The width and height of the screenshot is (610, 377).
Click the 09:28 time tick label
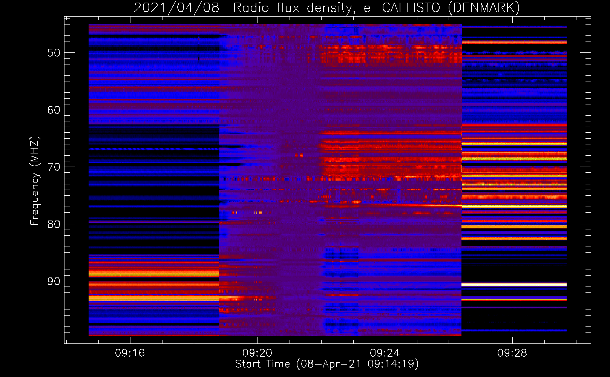coord(512,353)
